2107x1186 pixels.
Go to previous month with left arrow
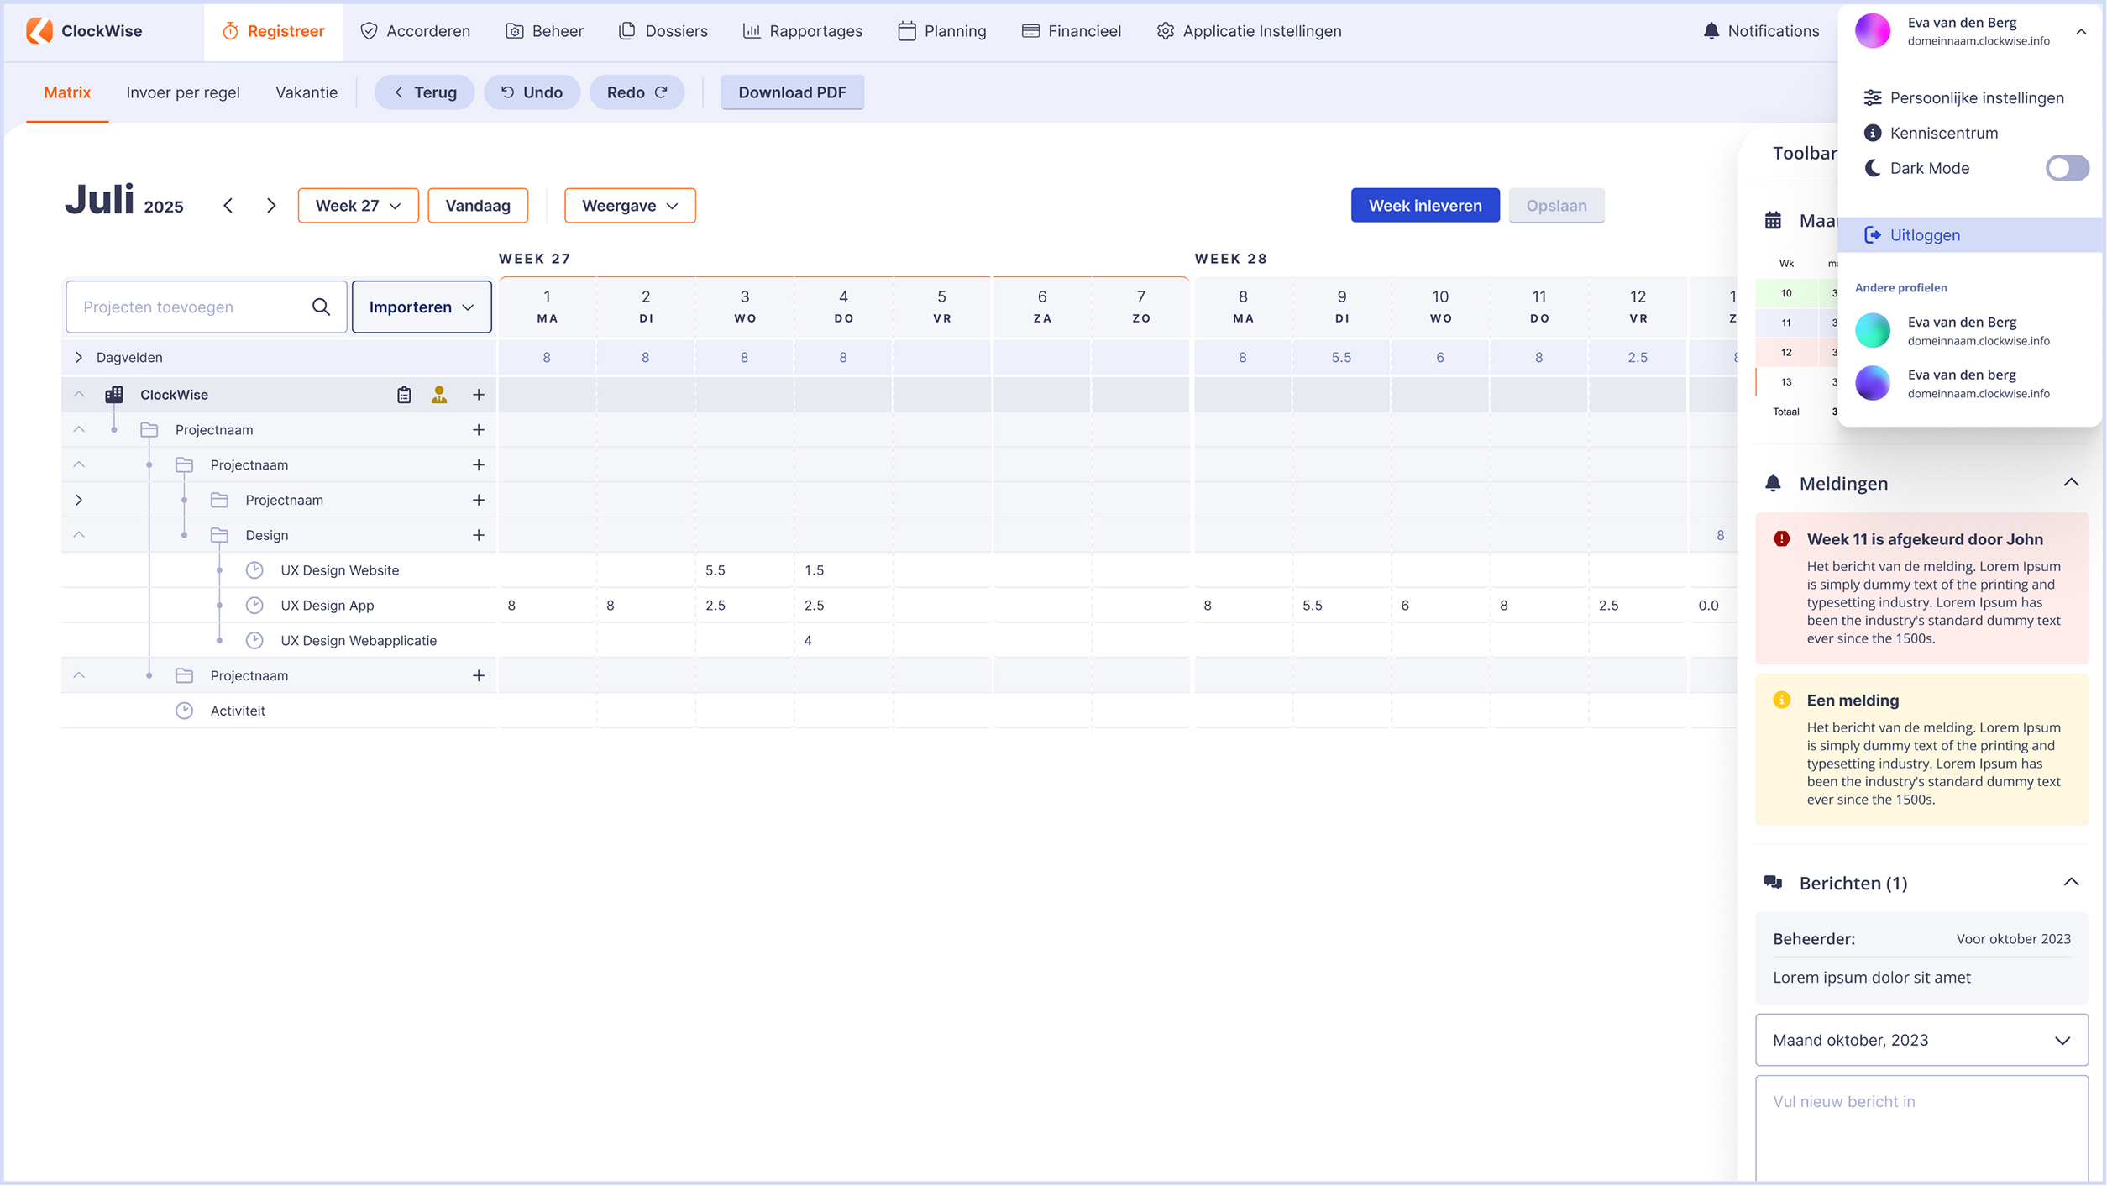point(228,206)
